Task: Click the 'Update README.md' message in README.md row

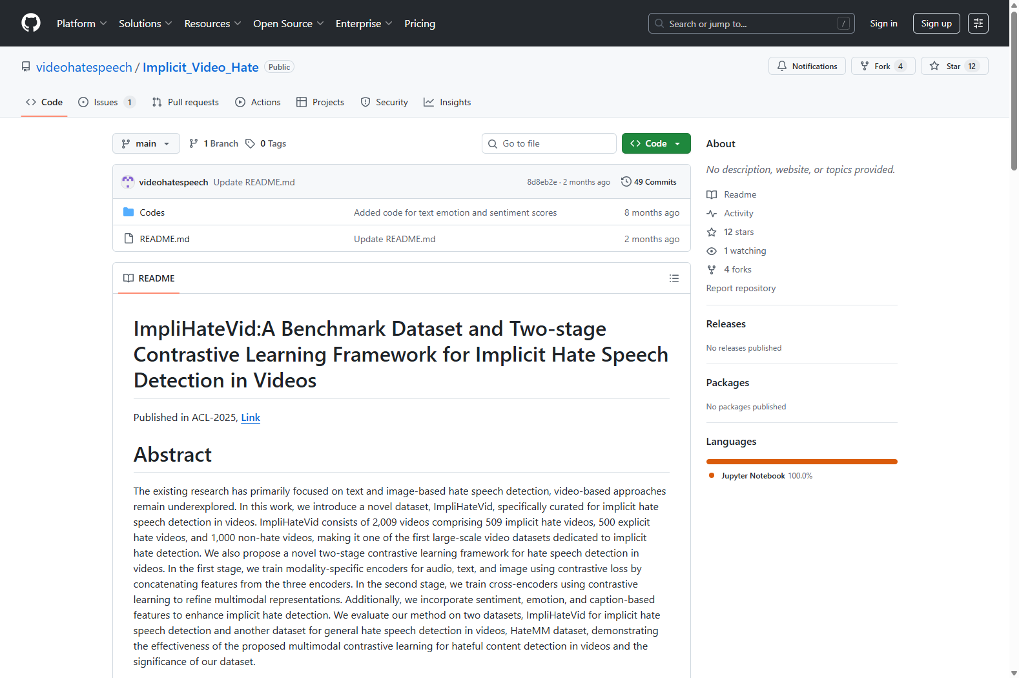Action: (395, 239)
